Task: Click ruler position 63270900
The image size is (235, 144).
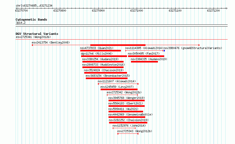Action: (98, 11)
